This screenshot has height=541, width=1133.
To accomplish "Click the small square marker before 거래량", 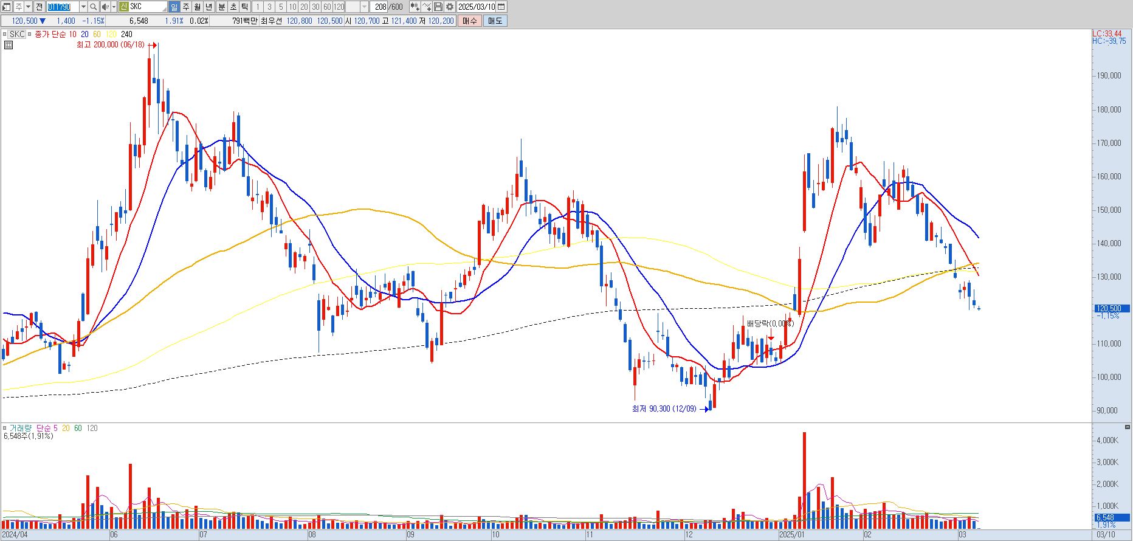I will point(5,428).
